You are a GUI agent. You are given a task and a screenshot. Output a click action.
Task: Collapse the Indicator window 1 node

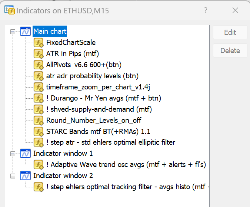coord(13,153)
